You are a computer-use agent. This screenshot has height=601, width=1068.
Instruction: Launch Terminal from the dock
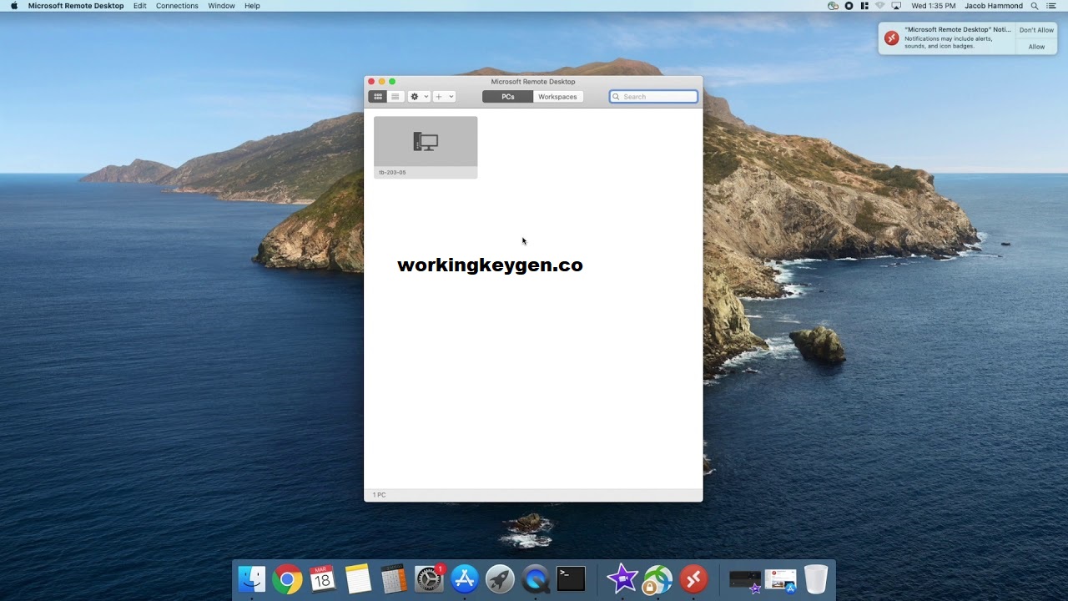coord(571,578)
